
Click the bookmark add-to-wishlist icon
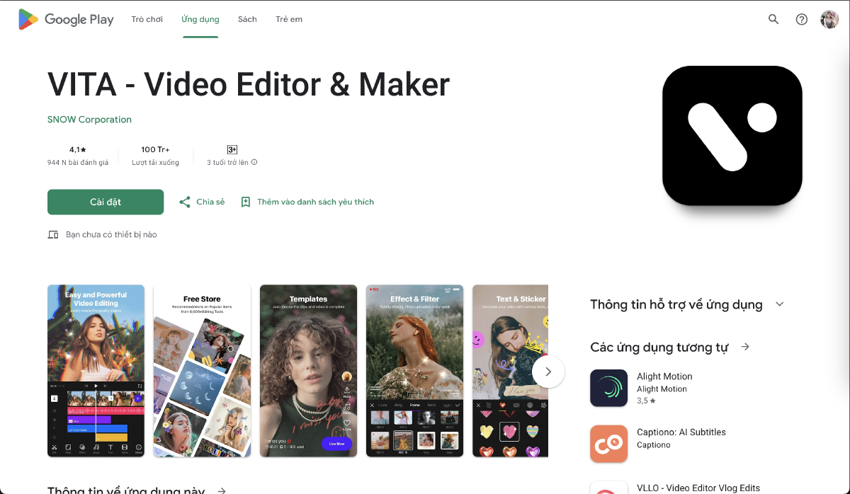[246, 202]
